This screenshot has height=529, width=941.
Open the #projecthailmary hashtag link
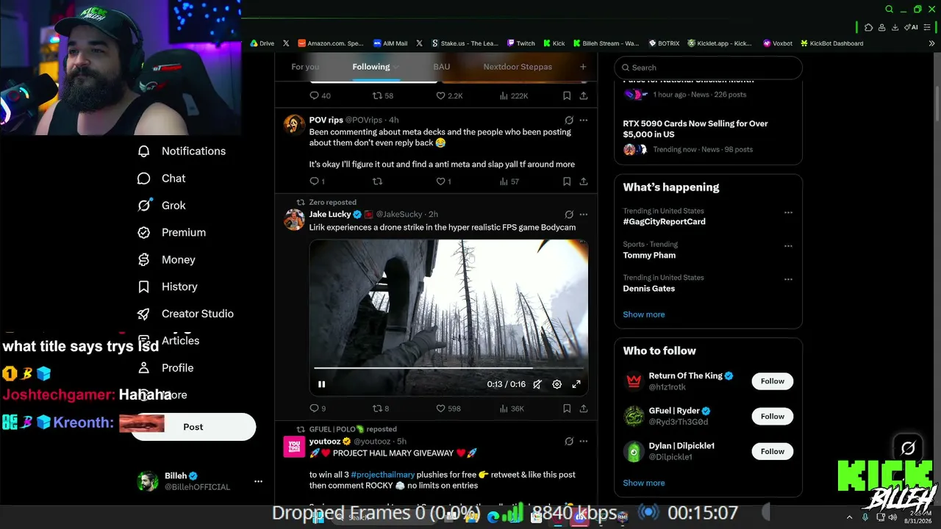(383, 475)
